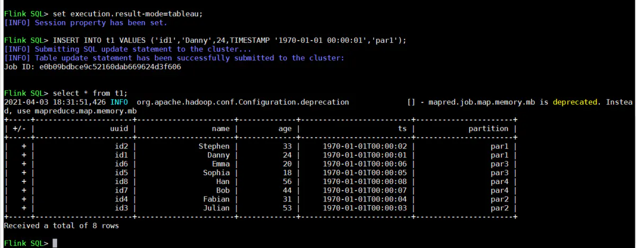The width and height of the screenshot is (636, 248).
Task: Click the age value 53
Action: pyautogui.click(x=287, y=208)
